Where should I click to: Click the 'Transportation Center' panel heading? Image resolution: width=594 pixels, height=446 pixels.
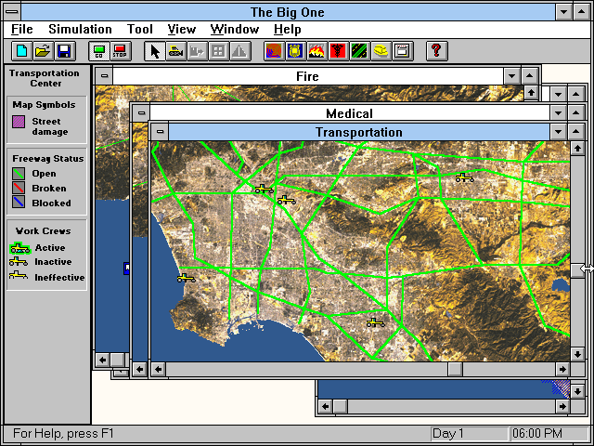45,78
